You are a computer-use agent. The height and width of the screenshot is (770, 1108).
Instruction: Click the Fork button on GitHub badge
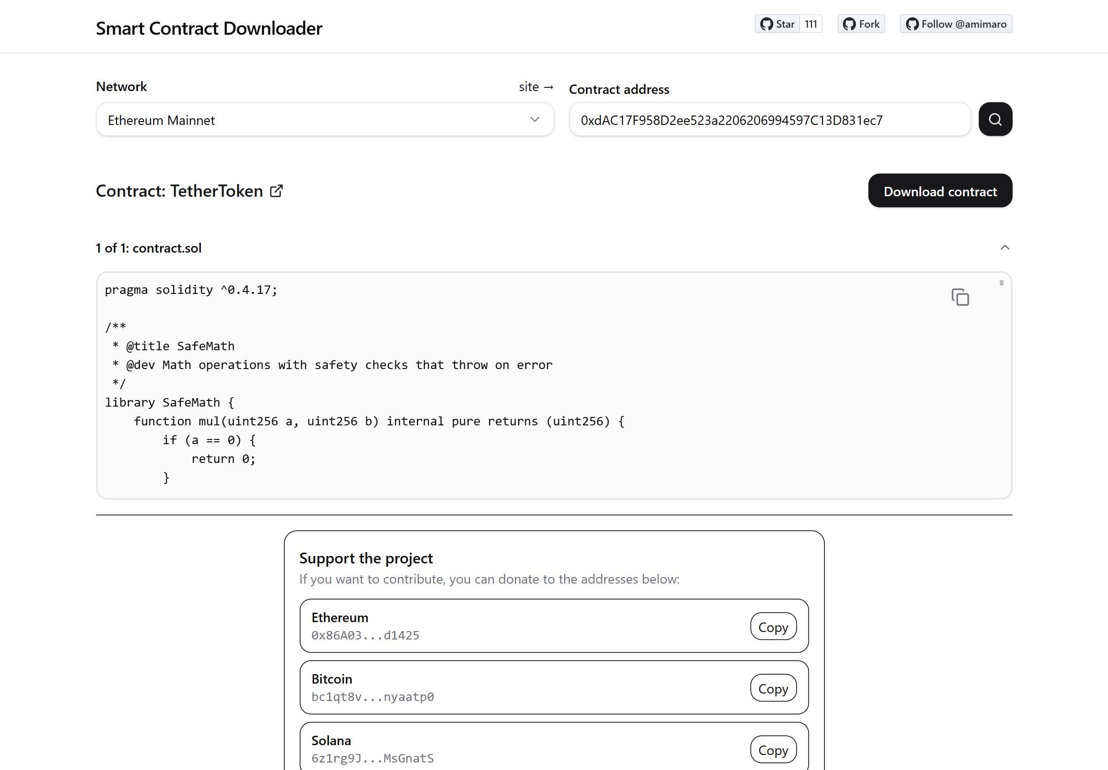coord(861,23)
